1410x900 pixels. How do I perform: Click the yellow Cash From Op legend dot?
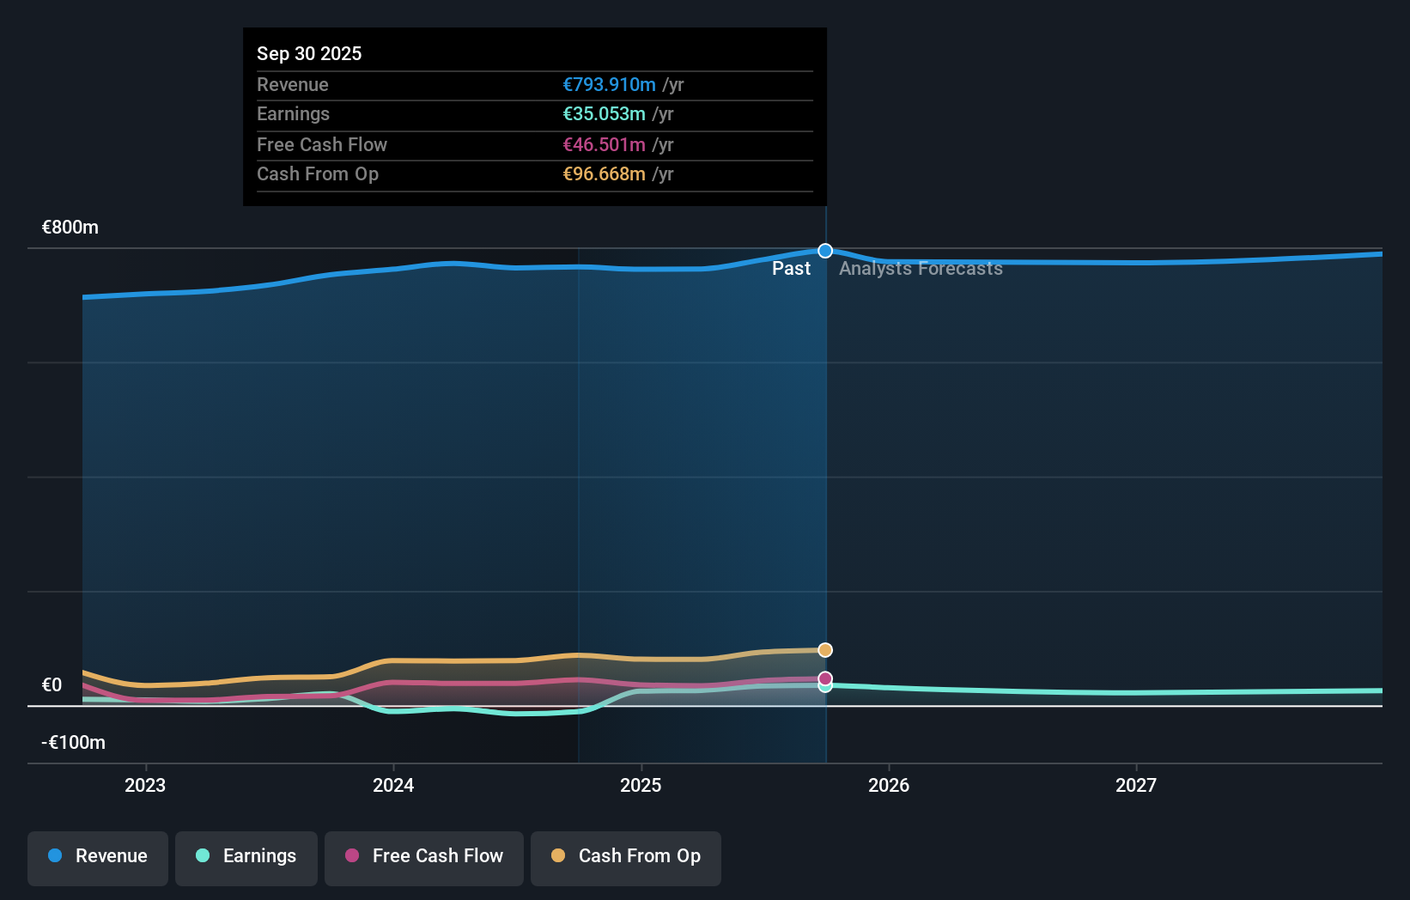click(558, 856)
